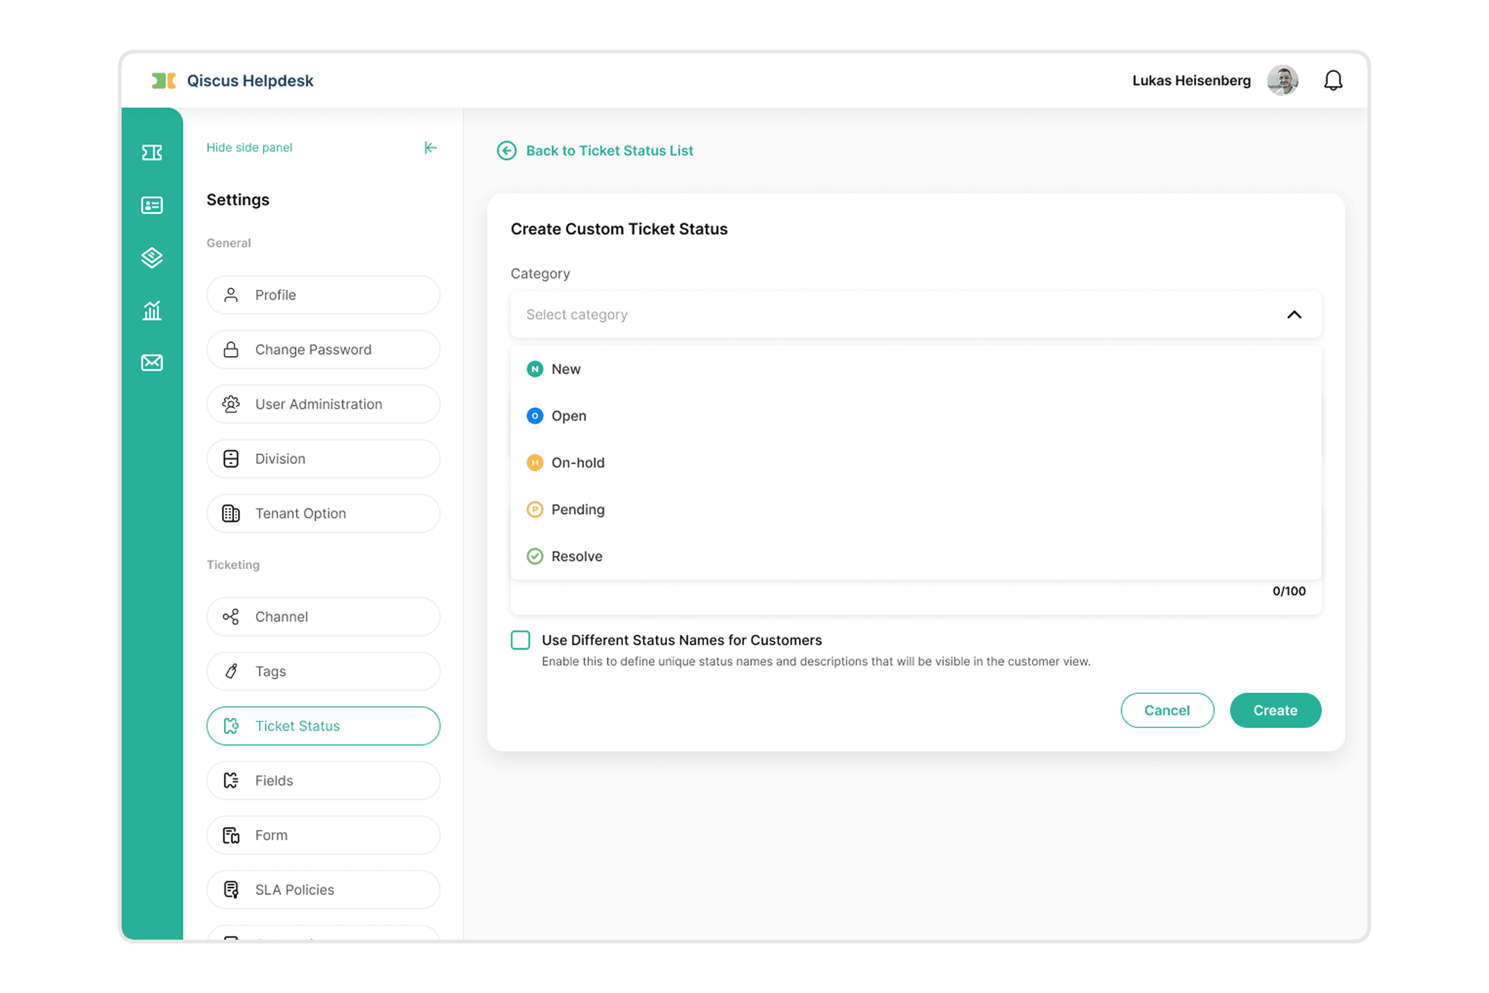
Task: Click Lukas Heisenberg profile avatar
Action: [x=1282, y=81]
